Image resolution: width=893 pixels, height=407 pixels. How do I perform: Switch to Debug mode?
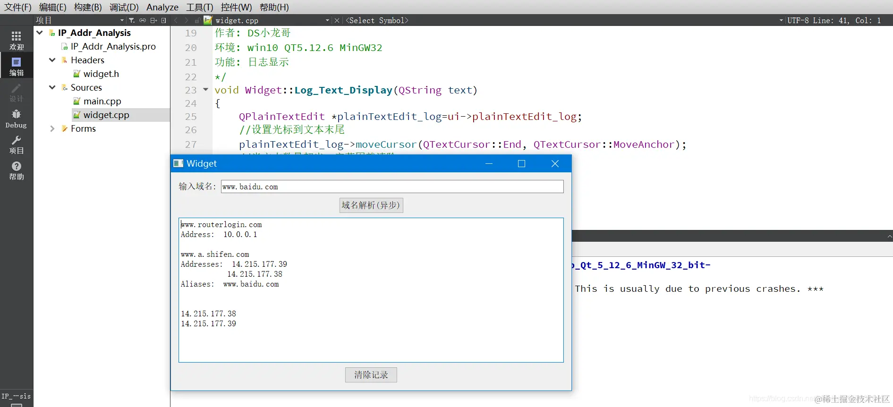tap(17, 119)
